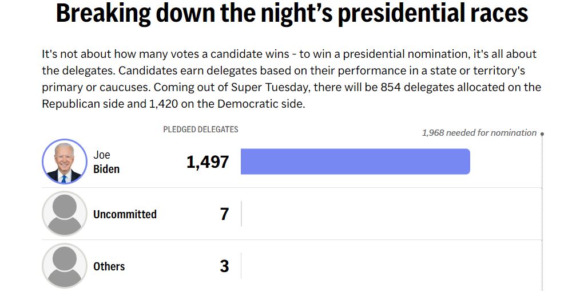Click the Pledged Delegates column header
The image size is (564, 291).
point(201,129)
